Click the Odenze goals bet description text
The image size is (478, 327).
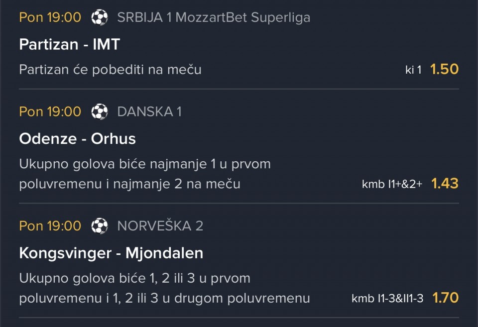pos(145,174)
